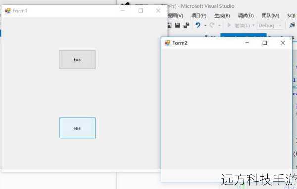This screenshot has height=189, width=297.
Task: Click the Form1 title bar text
Action: (x=20, y=11)
